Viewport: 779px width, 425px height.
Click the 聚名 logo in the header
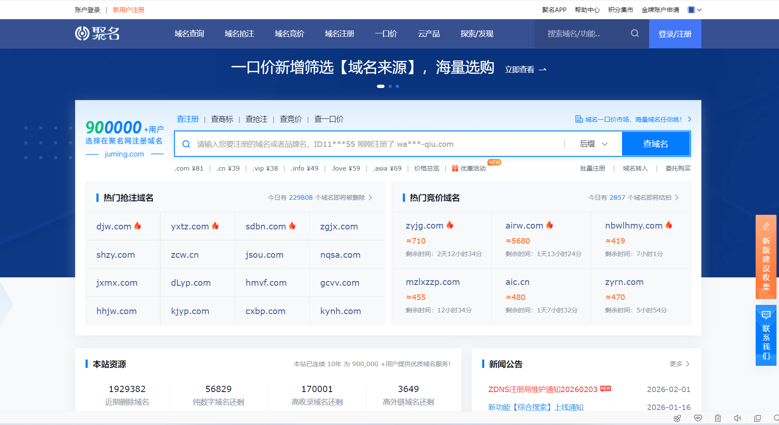pyautogui.click(x=97, y=33)
